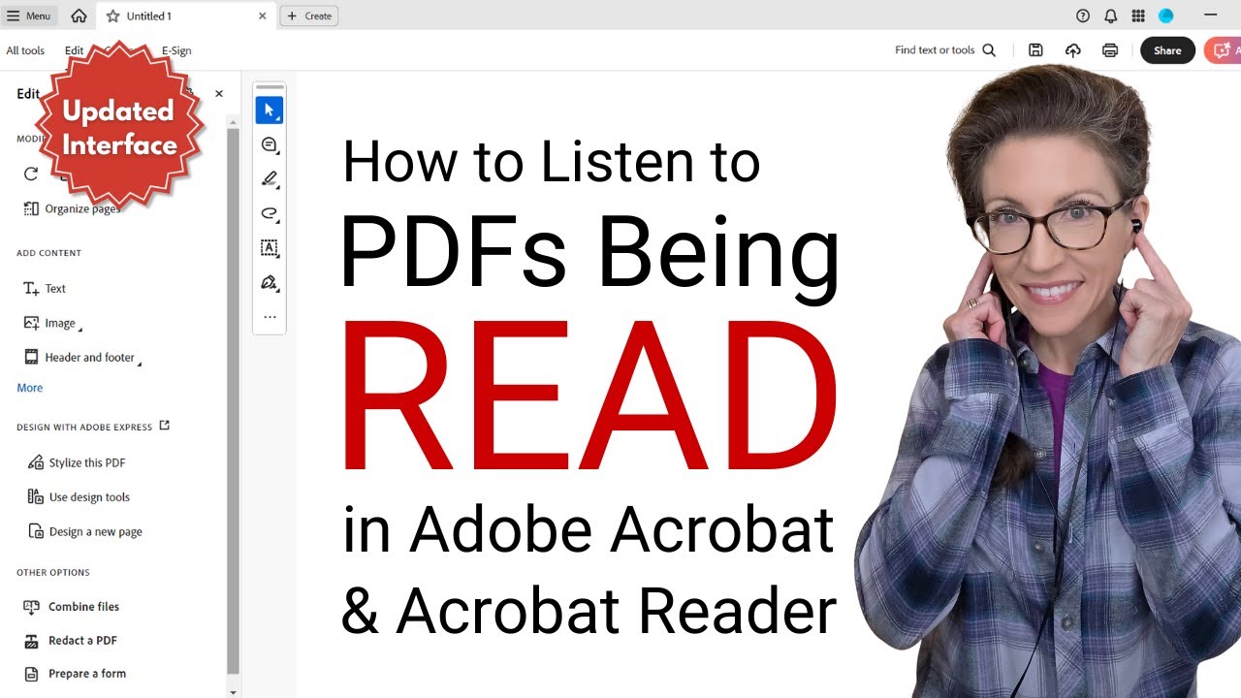Pick the Select arrow tool in quick toolbar
The image size is (1241, 698).
coord(270,111)
